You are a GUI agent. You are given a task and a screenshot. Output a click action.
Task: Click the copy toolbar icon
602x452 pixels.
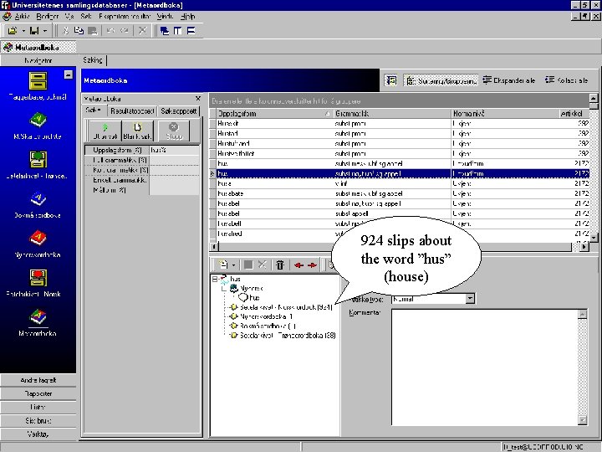click(79, 30)
